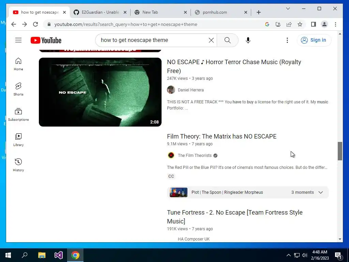The height and width of the screenshot is (262, 349).
Task: Click the Chrome address bar URL
Action: (126, 24)
